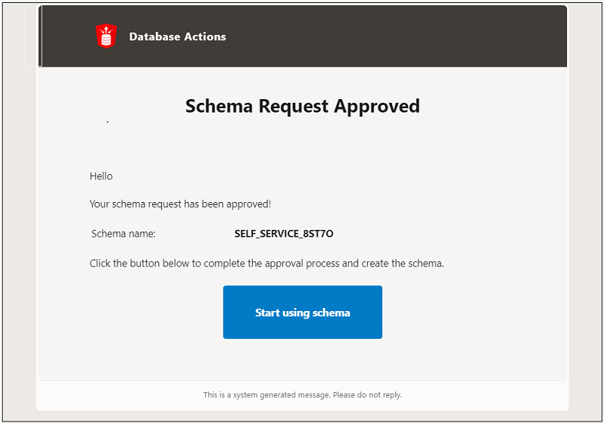604x423 pixels.
Task: Click the Schema name label
Action: (123, 234)
